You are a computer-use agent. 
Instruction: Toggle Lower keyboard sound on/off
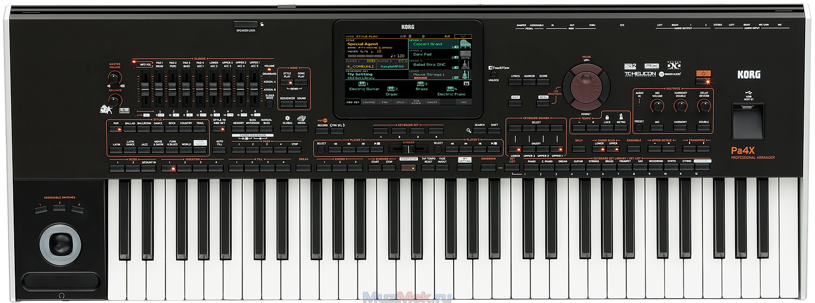[515, 149]
